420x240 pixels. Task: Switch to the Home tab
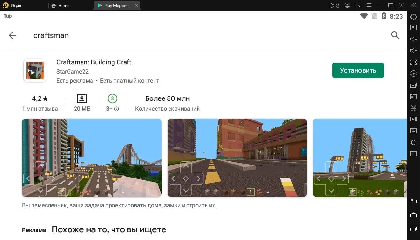61,5
